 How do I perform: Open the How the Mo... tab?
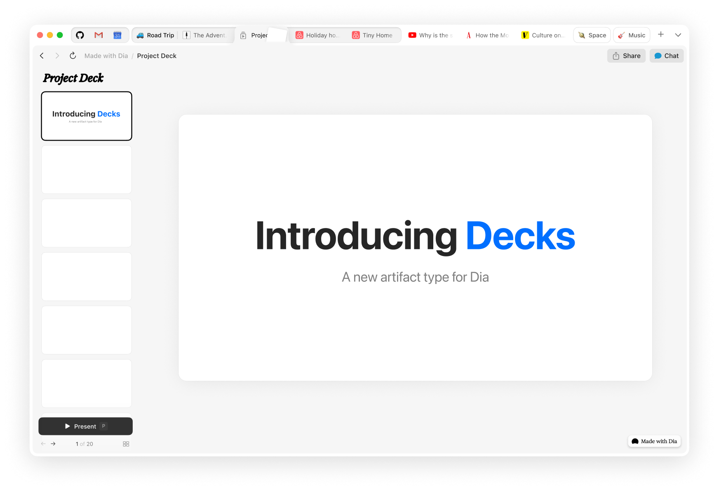(487, 35)
